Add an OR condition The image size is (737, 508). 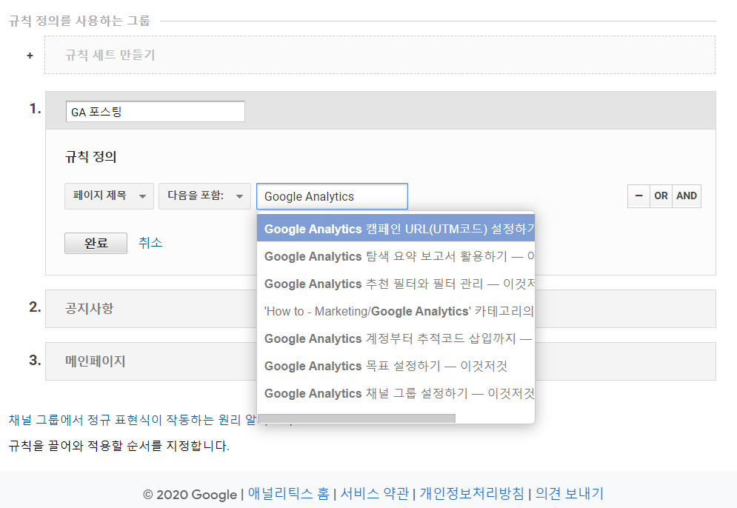point(661,196)
